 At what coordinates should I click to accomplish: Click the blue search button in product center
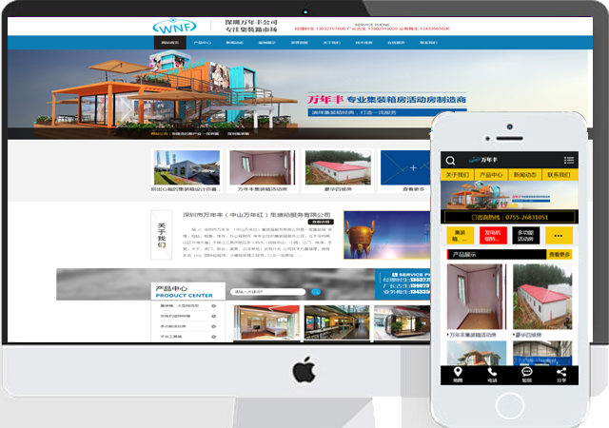(x=316, y=292)
